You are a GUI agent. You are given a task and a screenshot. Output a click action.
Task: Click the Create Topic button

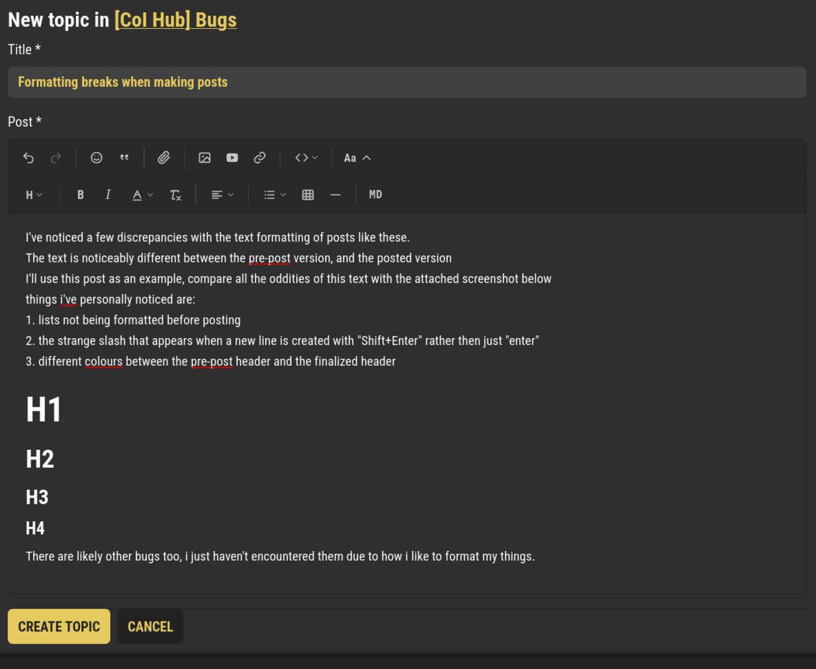(59, 626)
